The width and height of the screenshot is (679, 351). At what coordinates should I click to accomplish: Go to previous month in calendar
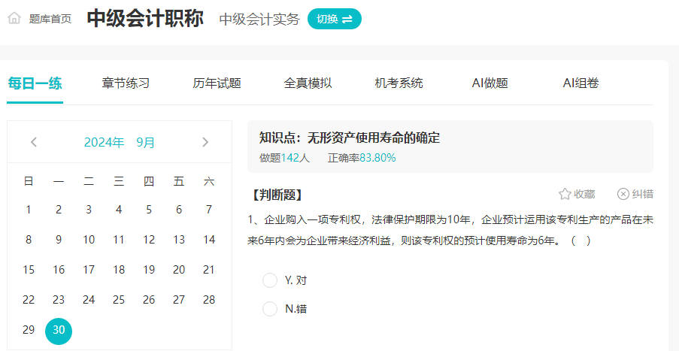(x=34, y=142)
